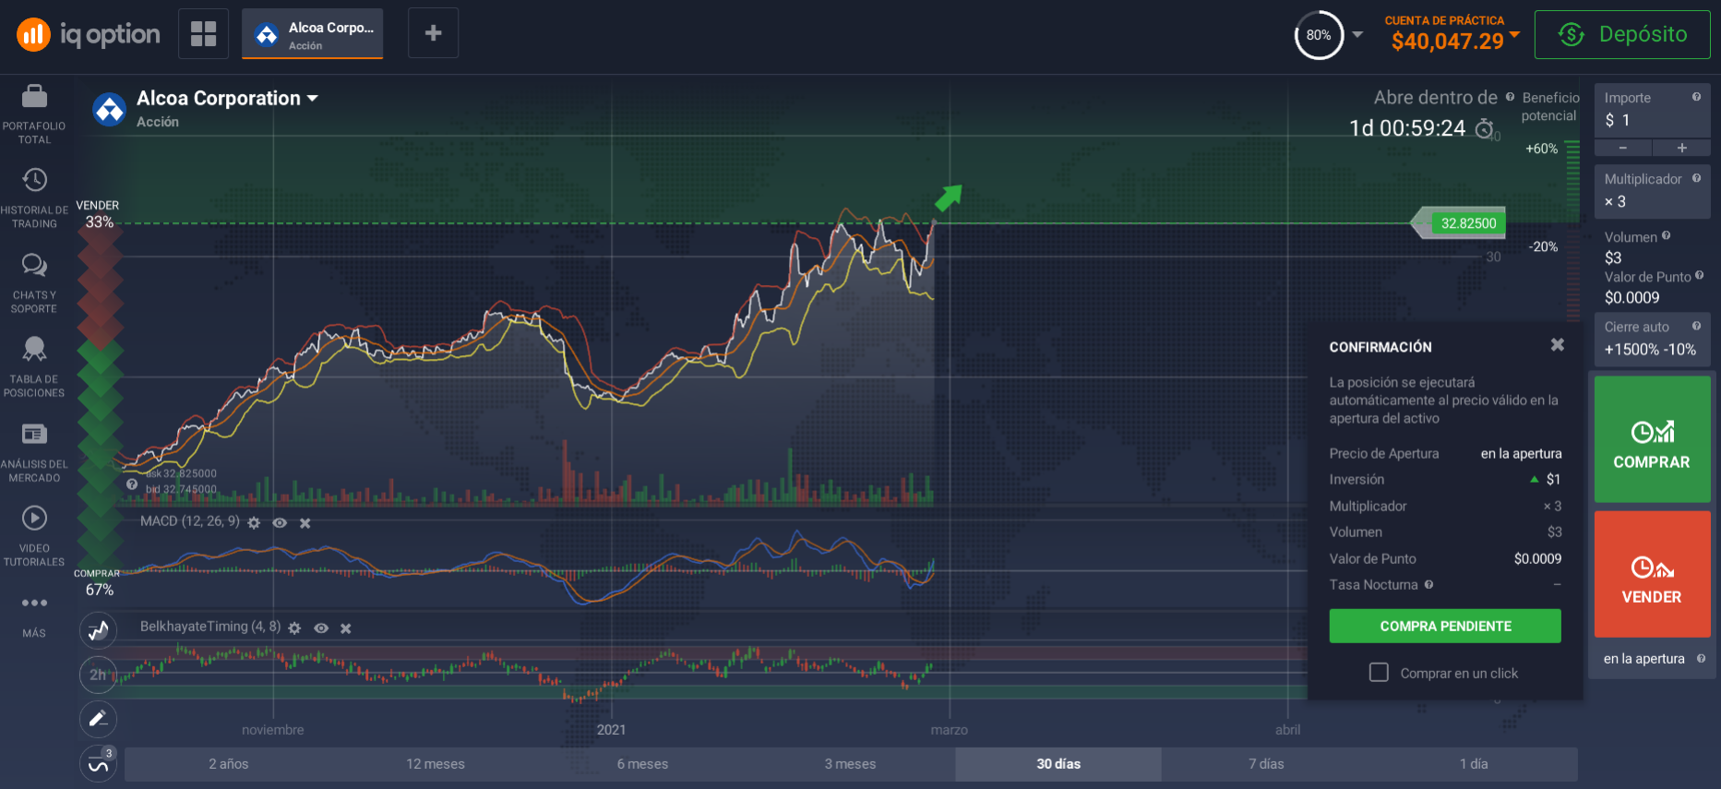Image resolution: width=1721 pixels, height=789 pixels.
Task: Remove the BelkhayateTiming indicator
Action: coord(346,628)
